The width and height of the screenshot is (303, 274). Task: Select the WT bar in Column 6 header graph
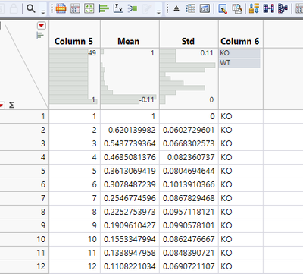pyautogui.click(x=239, y=63)
